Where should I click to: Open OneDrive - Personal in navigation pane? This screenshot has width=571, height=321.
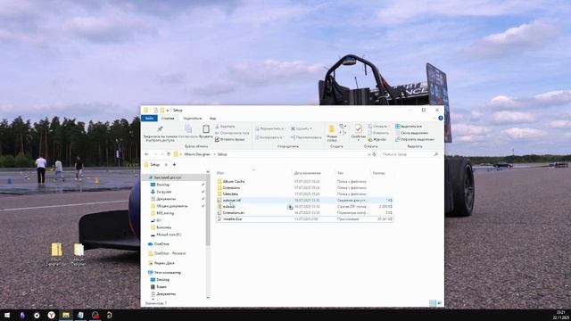click(x=170, y=253)
